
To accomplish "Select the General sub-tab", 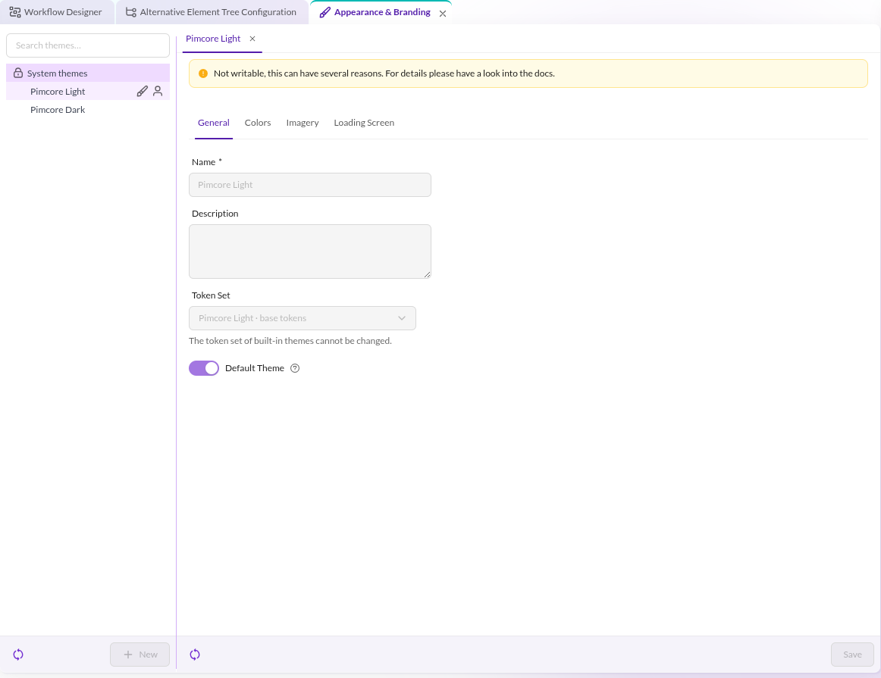I will [x=214, y=123].
